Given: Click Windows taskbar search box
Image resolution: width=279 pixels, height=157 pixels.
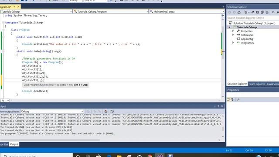Looking at the screenshot, I should coord(37,155).
